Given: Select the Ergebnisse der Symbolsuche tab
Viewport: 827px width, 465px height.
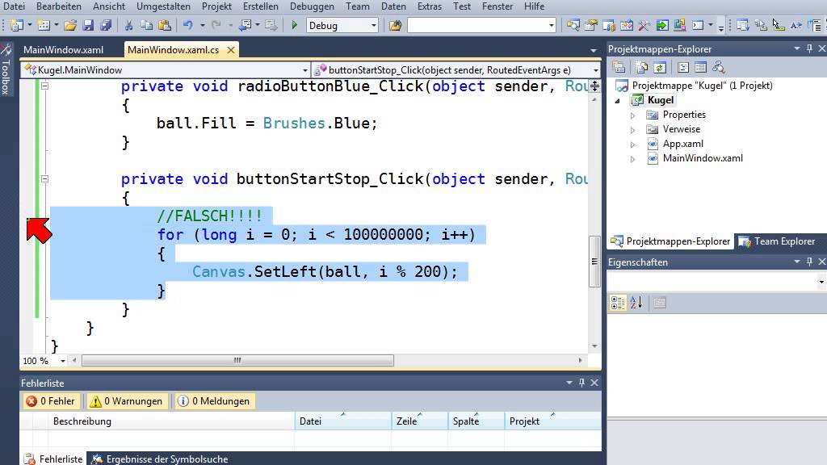Looking at the screenshot, I should point(161,459).
